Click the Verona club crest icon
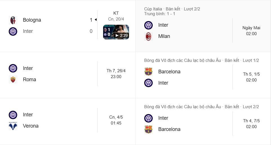Screen dimensions: 271x145 [x=13, y=126]
